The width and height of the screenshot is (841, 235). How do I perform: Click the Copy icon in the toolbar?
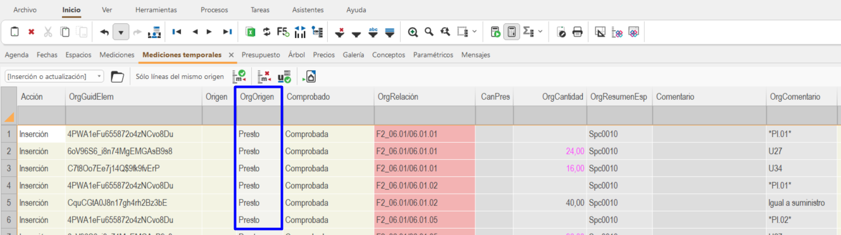(x=65, y=32)
